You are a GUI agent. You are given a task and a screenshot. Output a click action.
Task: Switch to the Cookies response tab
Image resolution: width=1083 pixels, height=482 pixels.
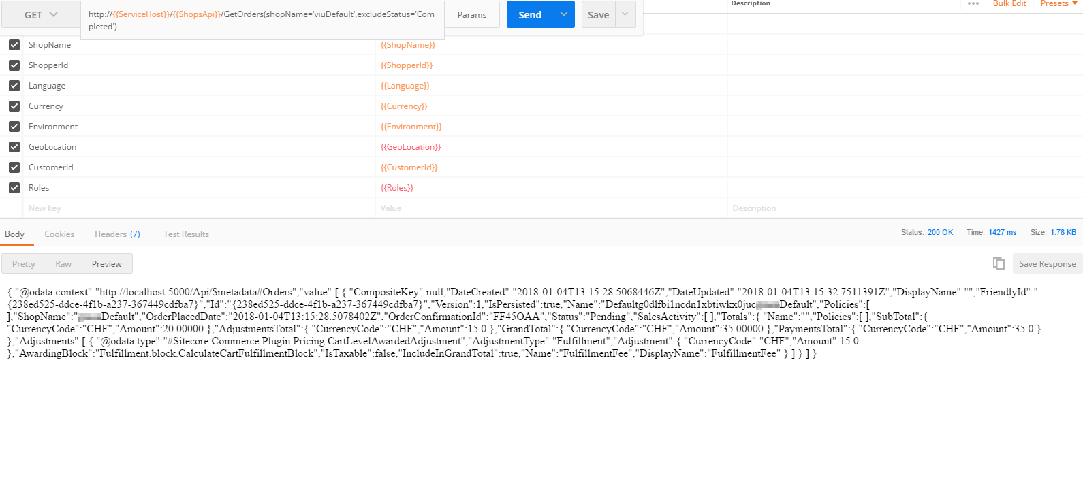[x=59, y=234]
